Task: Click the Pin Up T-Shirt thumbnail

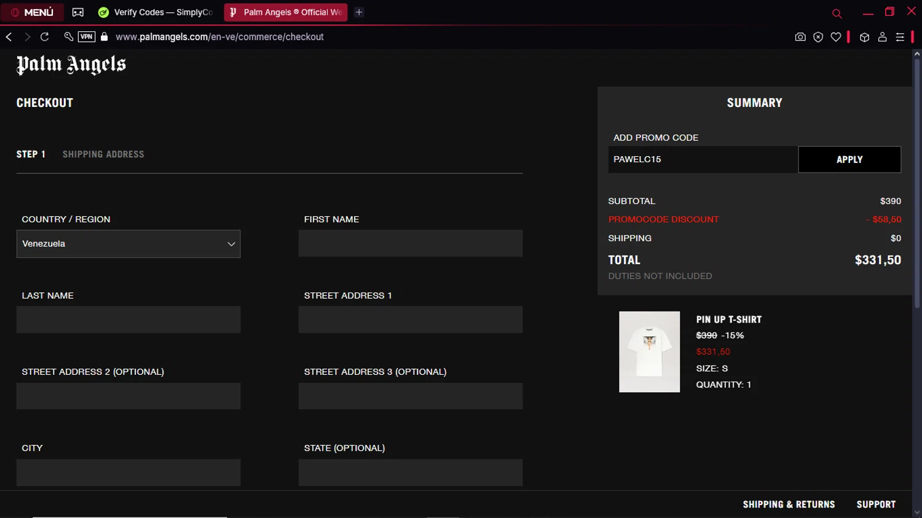Action: pos(649,351)
